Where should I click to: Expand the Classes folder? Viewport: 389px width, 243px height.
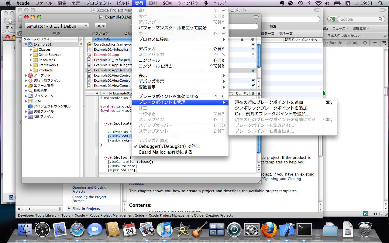(31, 50)
